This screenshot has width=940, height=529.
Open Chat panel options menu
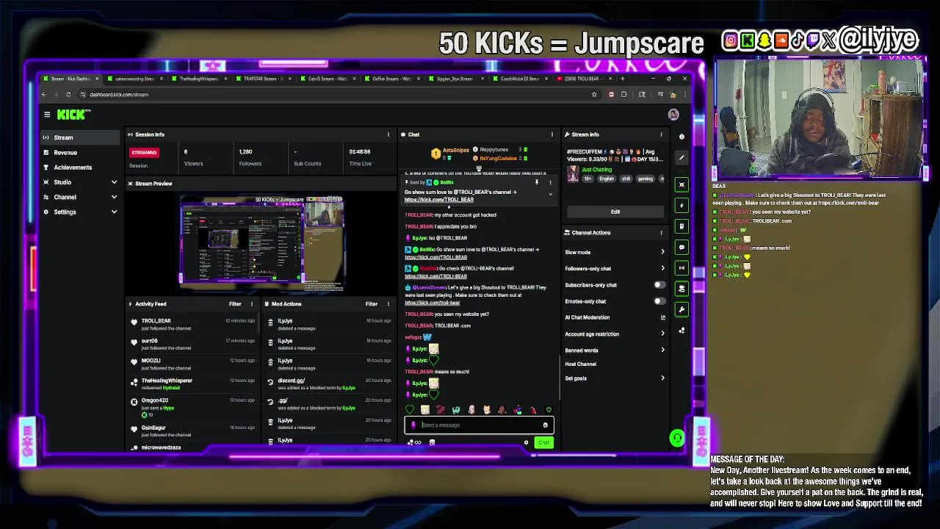coord(552,134)
